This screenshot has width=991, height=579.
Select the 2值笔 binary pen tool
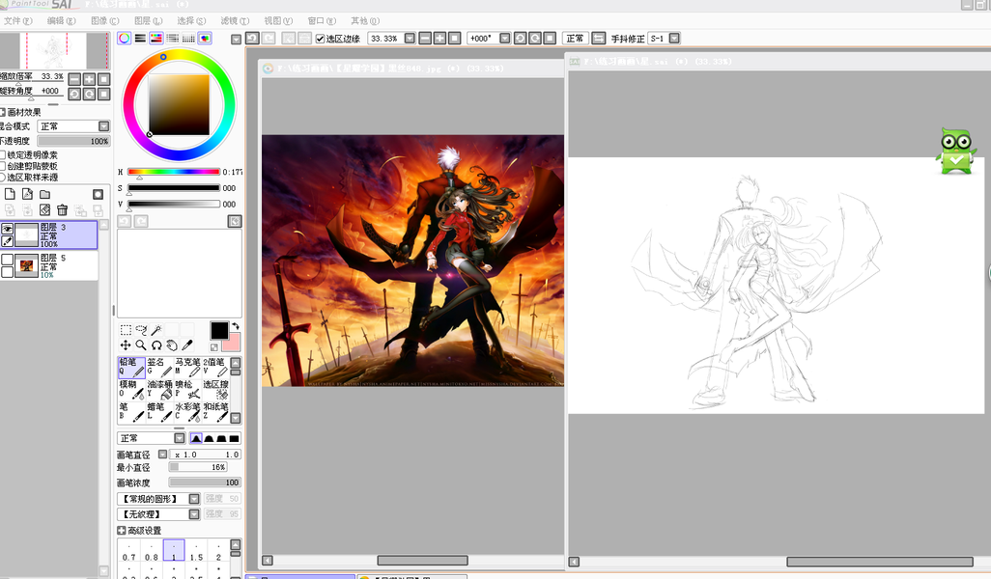coord(214,368)
